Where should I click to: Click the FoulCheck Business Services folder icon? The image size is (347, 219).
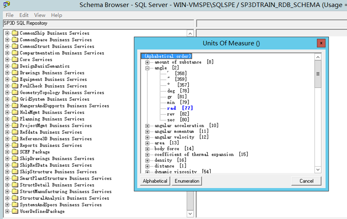coord(15,86)
